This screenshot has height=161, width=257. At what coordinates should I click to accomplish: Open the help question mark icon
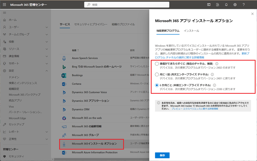point(244,5)
